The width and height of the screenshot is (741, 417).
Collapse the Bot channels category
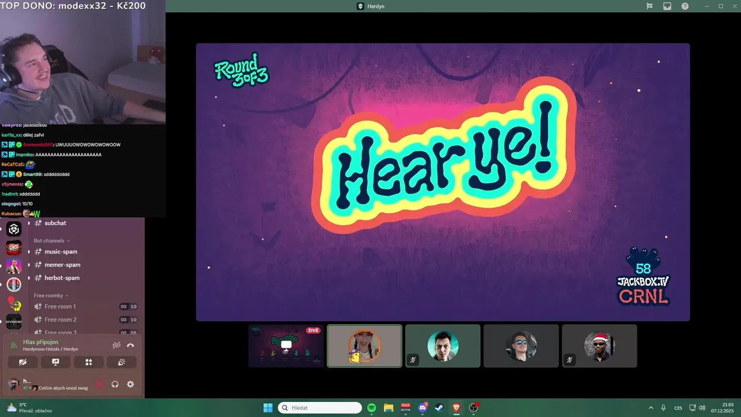[52, 240]
